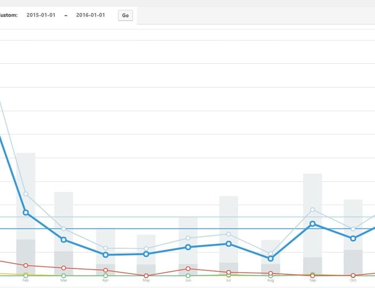Image resolution: width=375 pixels, height=288 pixels.
Task: Click thick blue line point for Jul
Action: [229, 244]
